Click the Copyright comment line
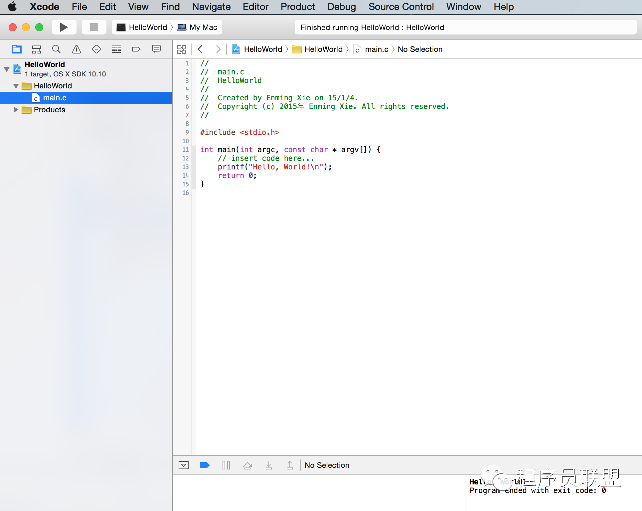Viewport: 642px width, 511px height. (325, 106)
